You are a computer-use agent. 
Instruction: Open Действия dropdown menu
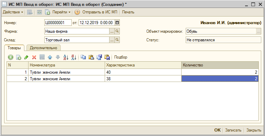(13, 12)
